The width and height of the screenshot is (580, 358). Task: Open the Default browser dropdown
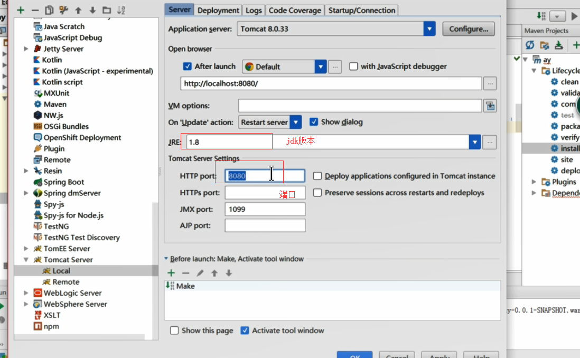[x=320, y=67]
